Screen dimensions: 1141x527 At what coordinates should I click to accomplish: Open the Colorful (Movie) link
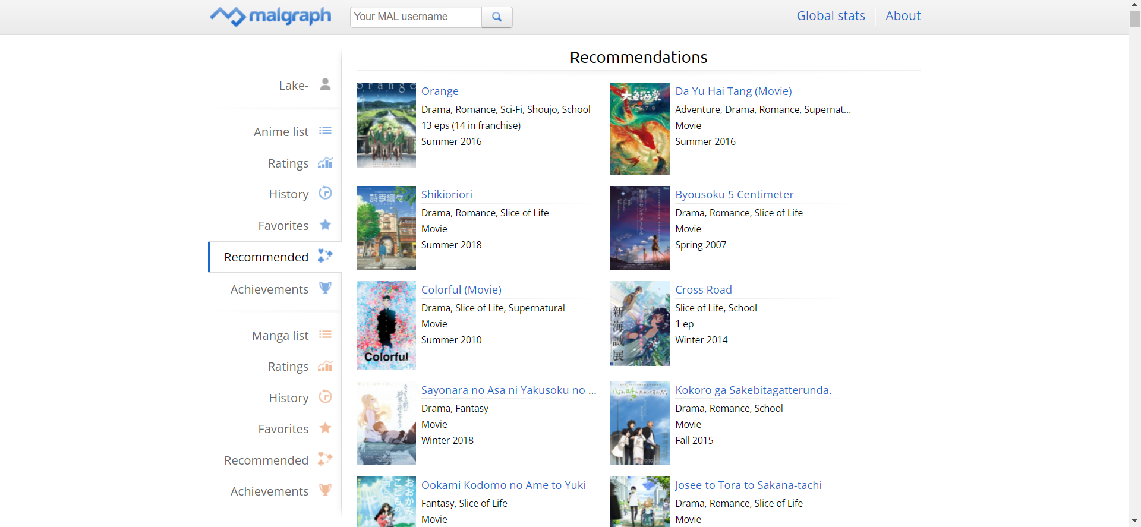tap(461, 290)
